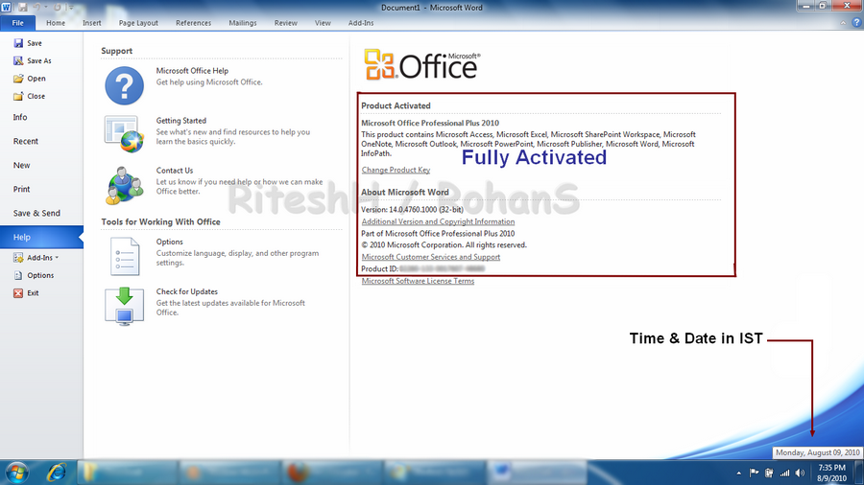The image size is (864, 485).
Task: Open the Page Layout tab
Action: point(138,23)
